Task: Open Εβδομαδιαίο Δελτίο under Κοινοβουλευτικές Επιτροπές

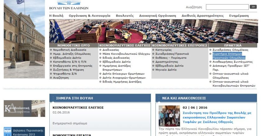Action: [169, 66]
